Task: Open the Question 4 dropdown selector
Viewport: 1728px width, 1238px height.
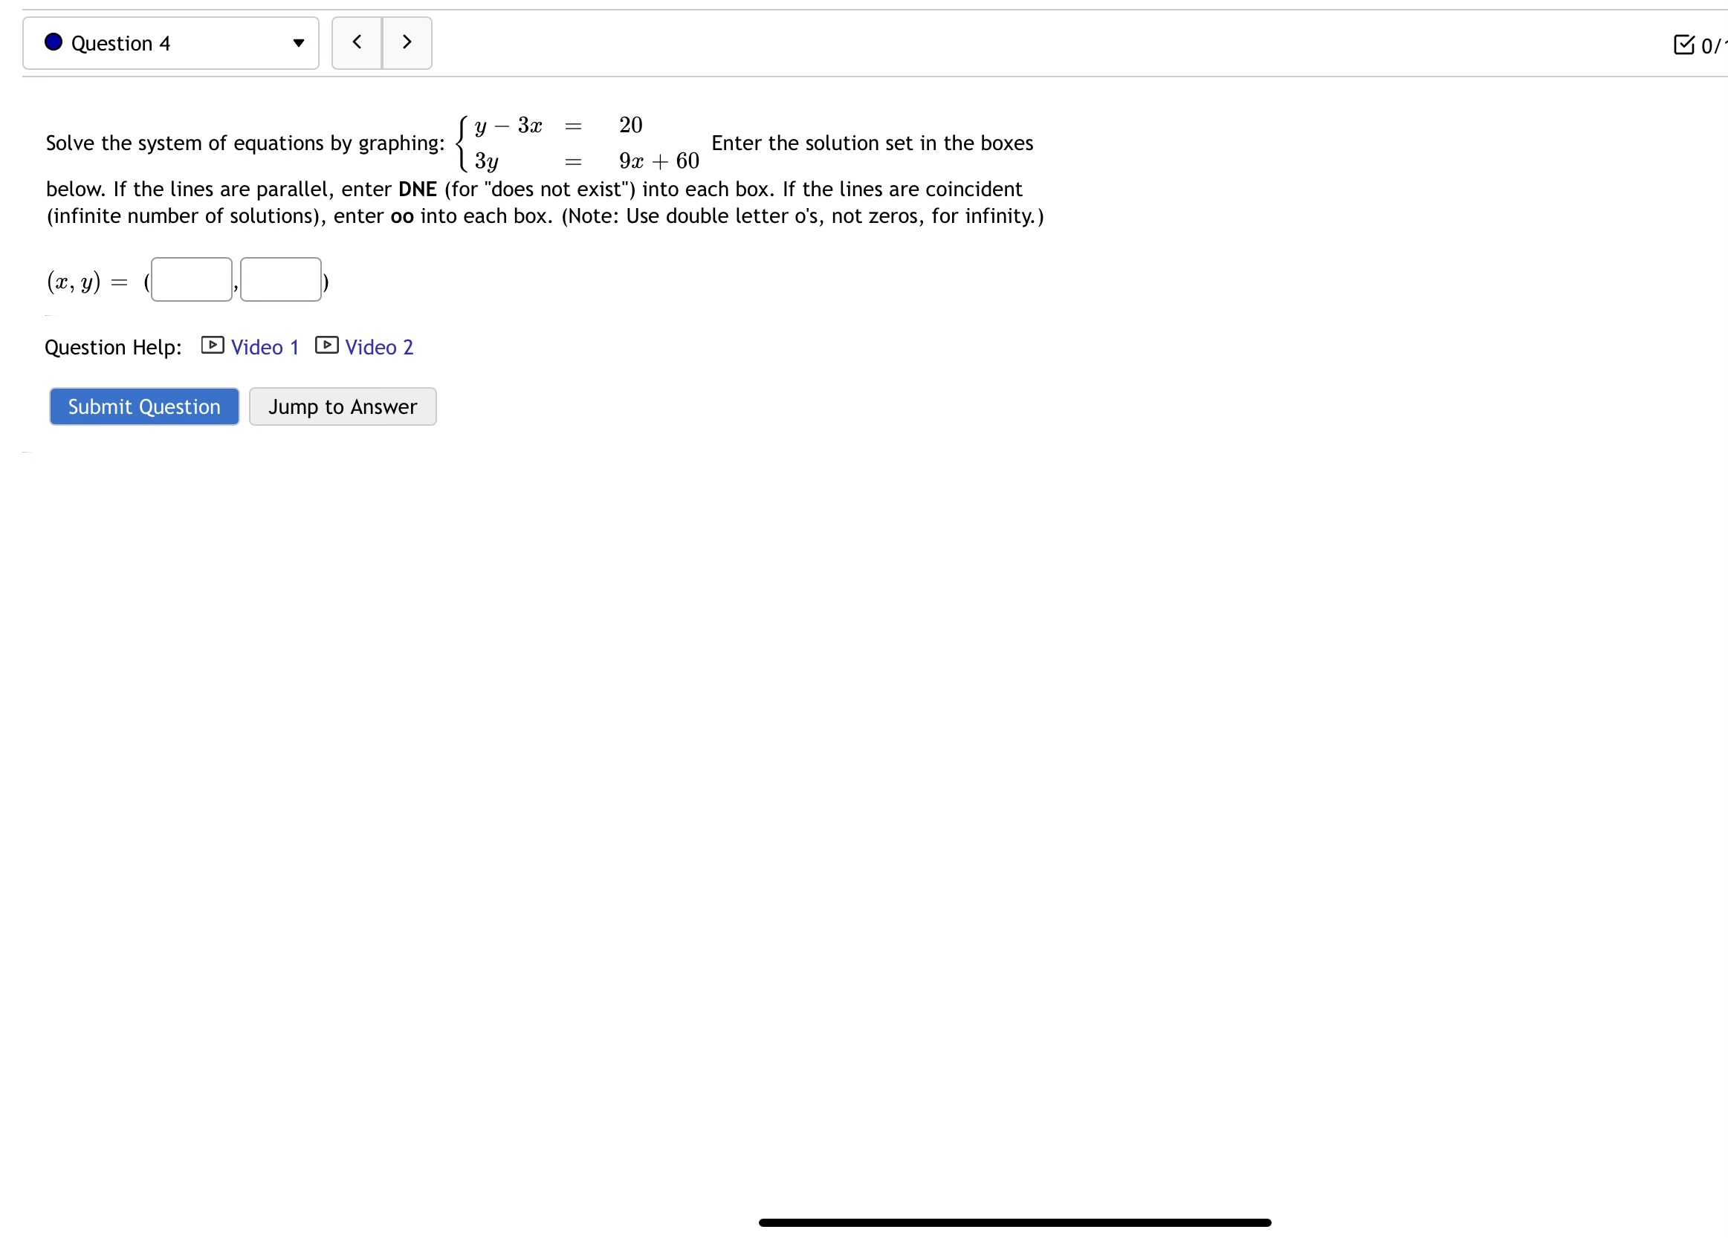Action: pos(170,43)
